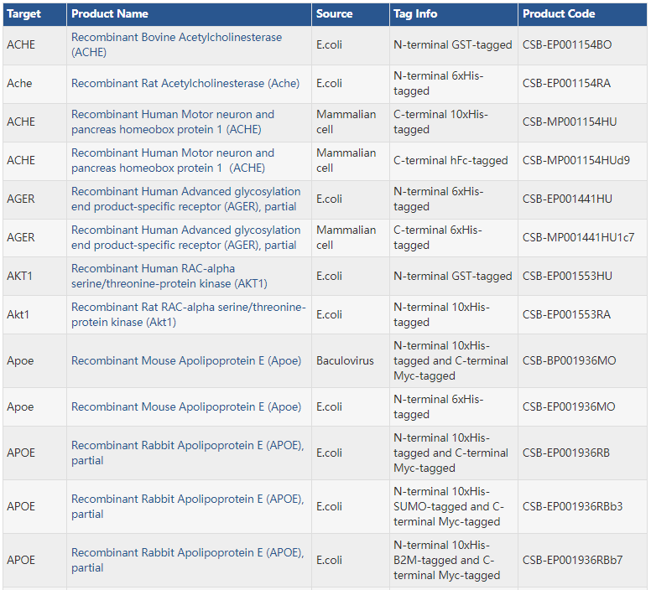Image resolution: width=651 pixels, height=590 pixels.
Task: Click the Product Code column header
Action: pos(559,13)
